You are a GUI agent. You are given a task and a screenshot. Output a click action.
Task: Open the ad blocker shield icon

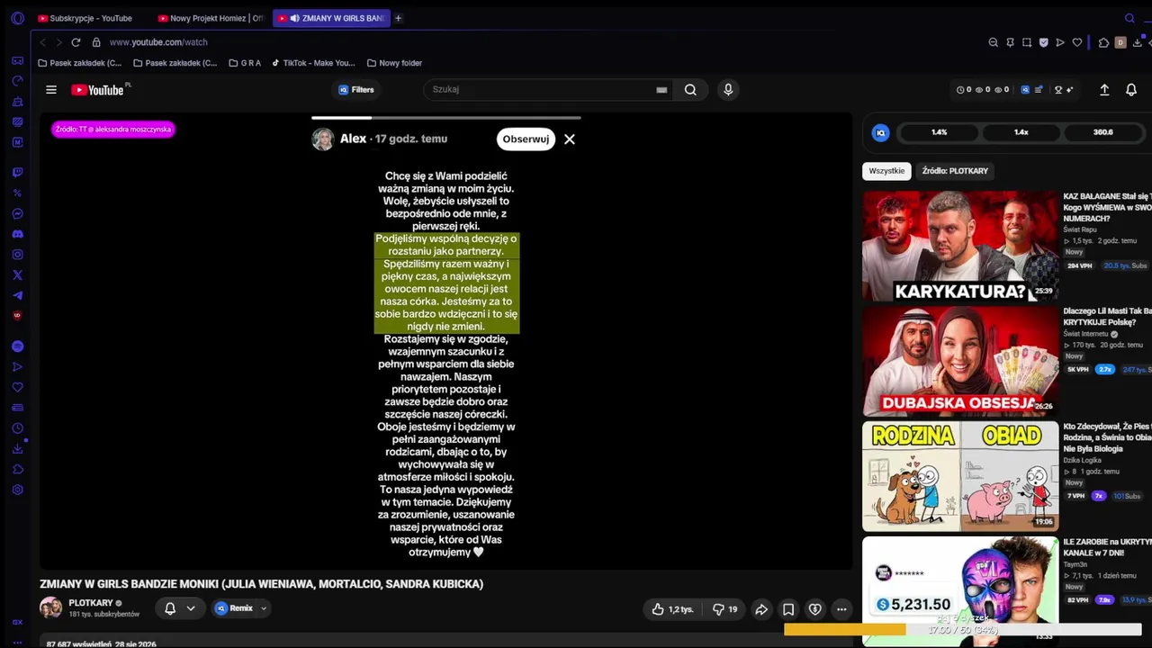pyautogui.click(x=1044, y=42)
